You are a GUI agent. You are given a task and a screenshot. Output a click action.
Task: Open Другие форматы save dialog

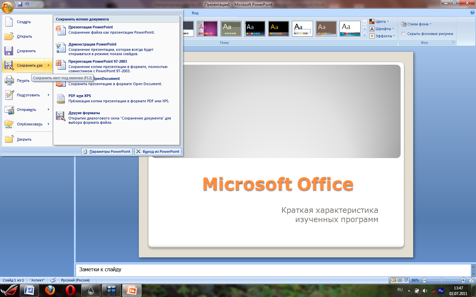(116, 117)
